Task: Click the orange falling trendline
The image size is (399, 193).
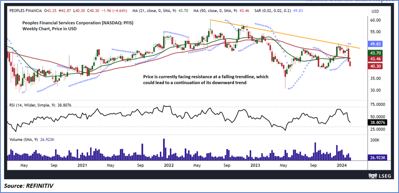Action: coord(285,34)
